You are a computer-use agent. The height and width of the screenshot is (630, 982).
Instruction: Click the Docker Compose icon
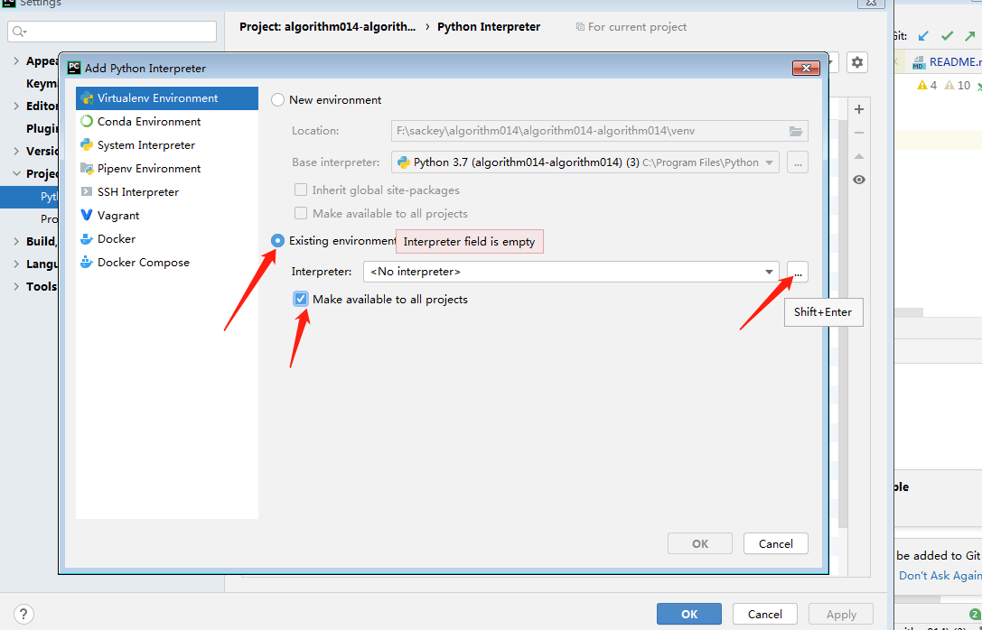tap(87, 262)
